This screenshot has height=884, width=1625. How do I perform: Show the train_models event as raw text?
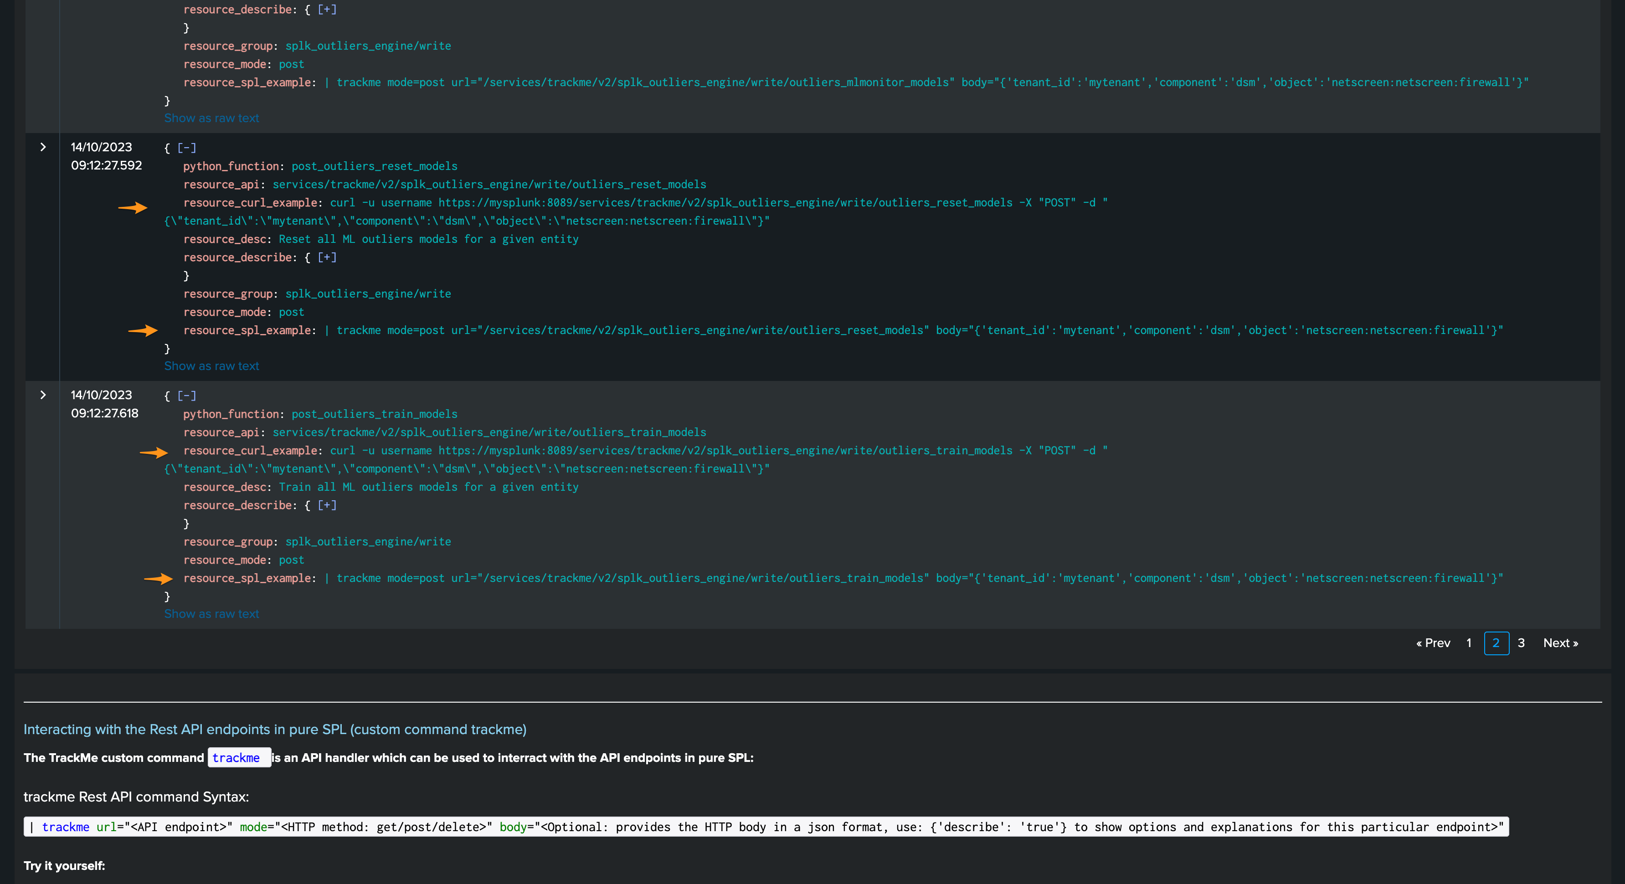pyautogui.click(x=211, y=614)
